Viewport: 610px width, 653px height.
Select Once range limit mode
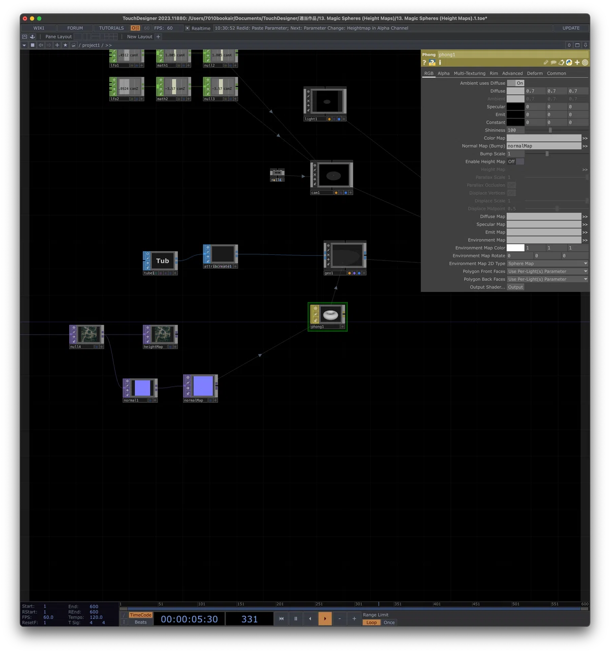pos(389,622)
